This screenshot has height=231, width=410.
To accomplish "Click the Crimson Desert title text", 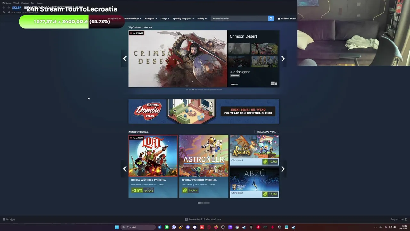I will tap(243, 36).
